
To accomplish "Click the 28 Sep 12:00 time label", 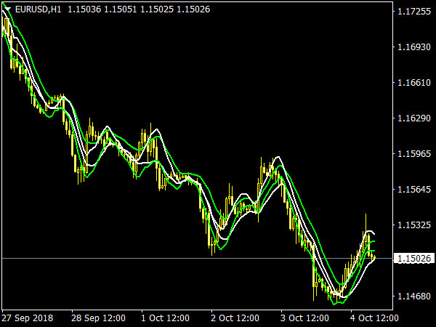I will (x=98, y=318).
